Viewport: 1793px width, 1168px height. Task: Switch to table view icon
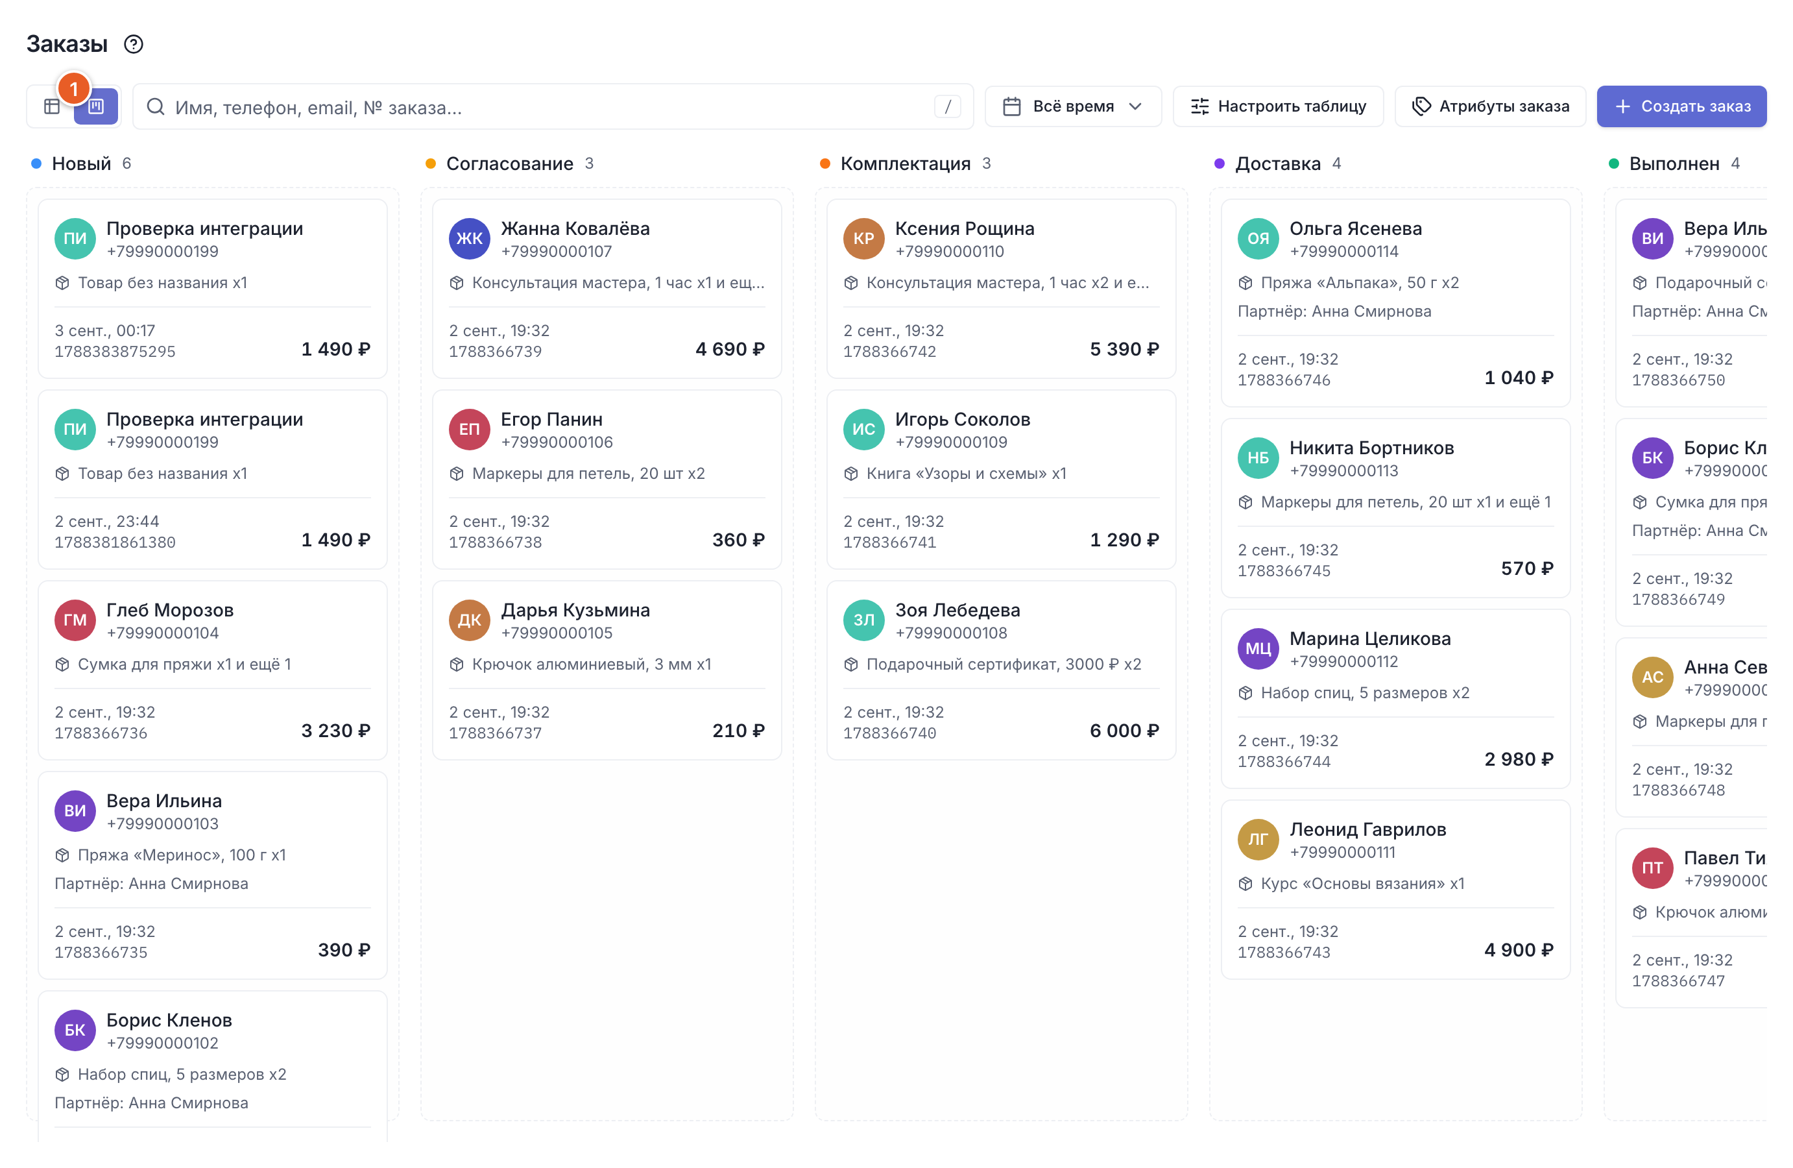pyautogui.click(x=52, y=106)
